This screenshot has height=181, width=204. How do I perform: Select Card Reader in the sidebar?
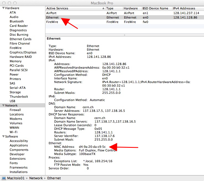pyautogui.click(x=19, y=26)
